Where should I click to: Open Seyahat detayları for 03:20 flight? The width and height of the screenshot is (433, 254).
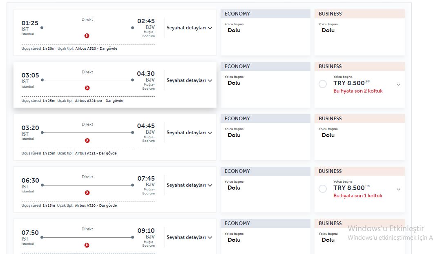pos(189,133)
